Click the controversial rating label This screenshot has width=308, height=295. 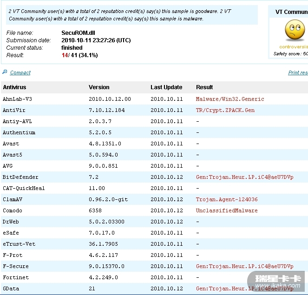(294, 47)
